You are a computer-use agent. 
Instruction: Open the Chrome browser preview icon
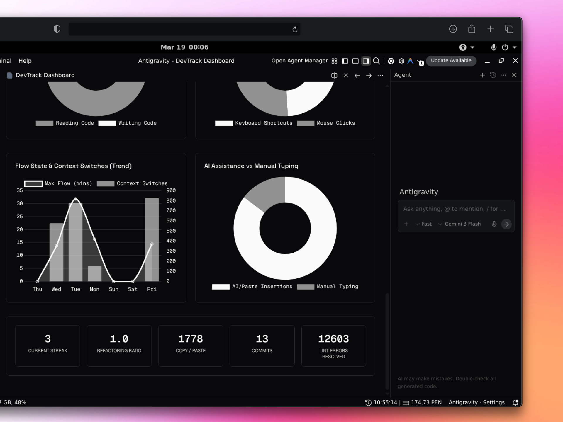tap(391, 61)
